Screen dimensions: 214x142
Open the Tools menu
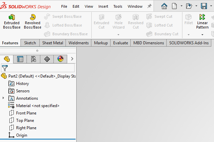(118, 6)
